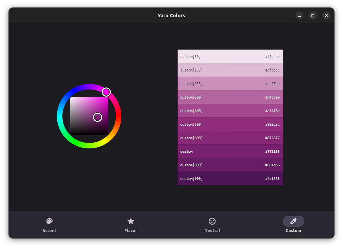Click the hex value #a3478e
This screenshot has width=343, height=248.
tap(273, 111)
